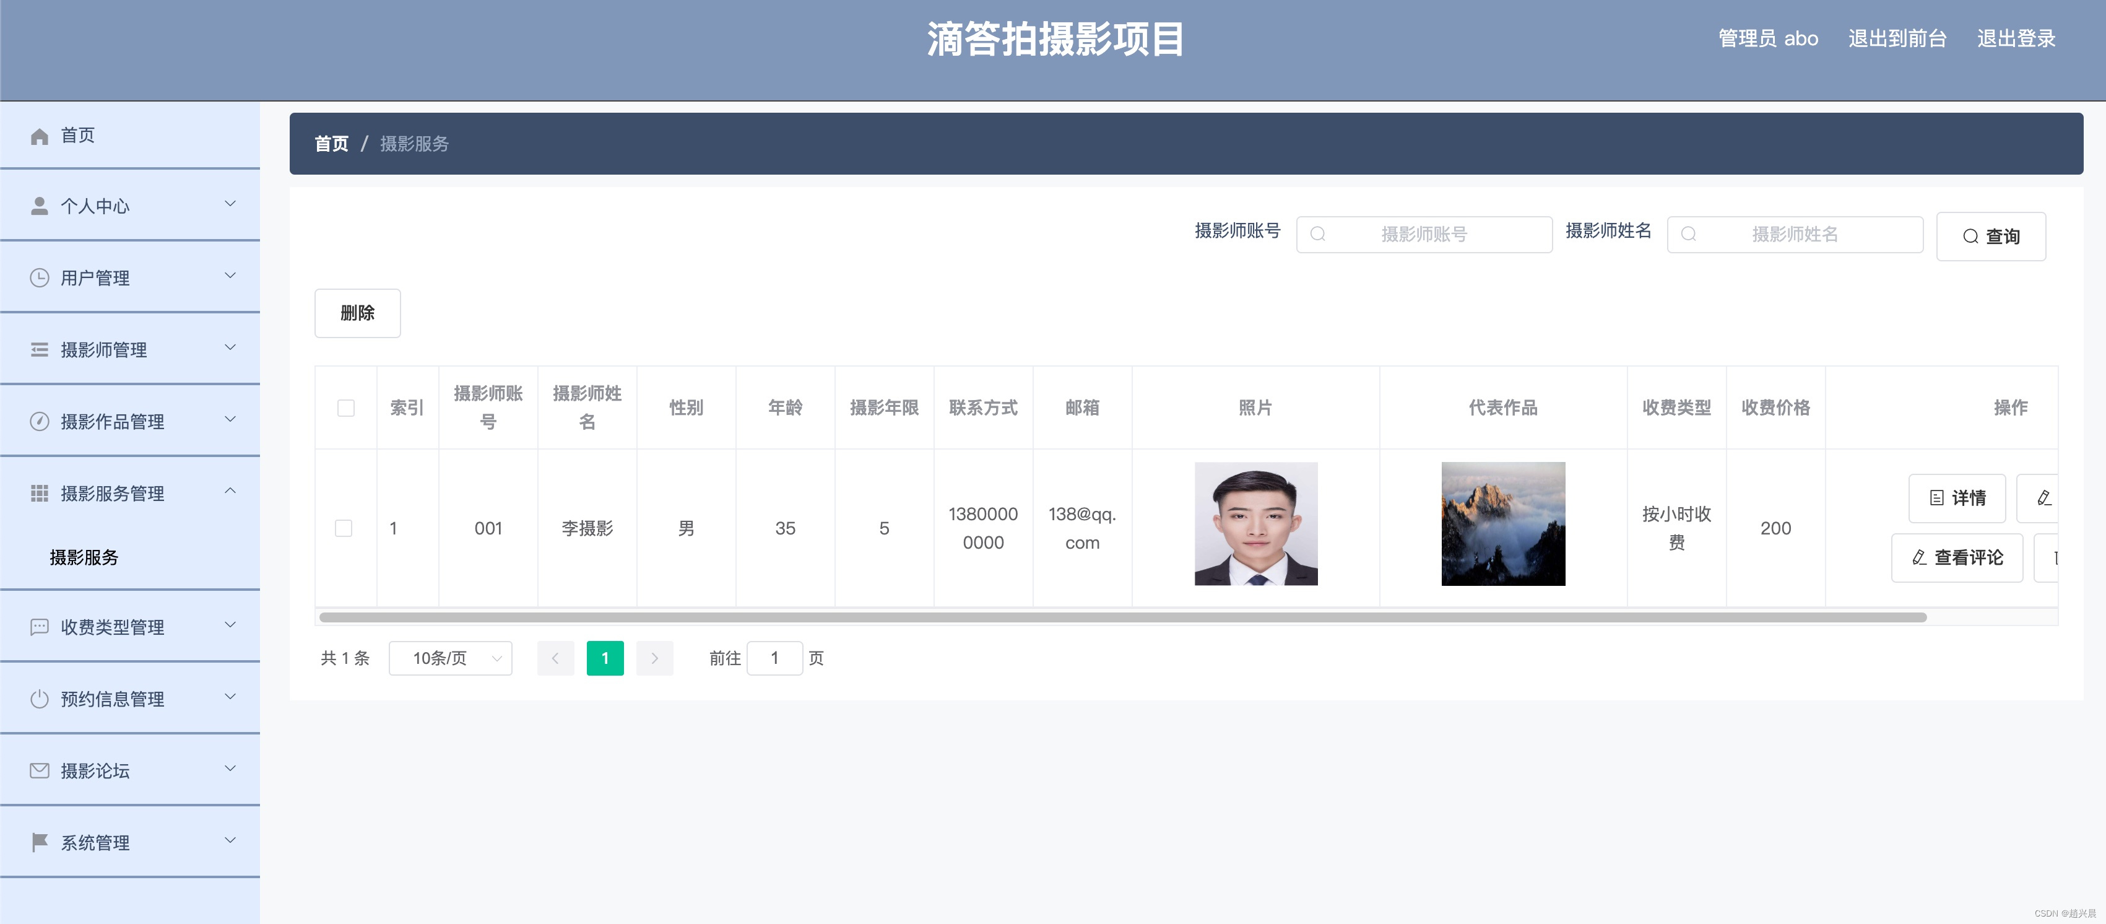
Task: Expand the 摄影论坛 menu chevron
Action: point(230,769)
